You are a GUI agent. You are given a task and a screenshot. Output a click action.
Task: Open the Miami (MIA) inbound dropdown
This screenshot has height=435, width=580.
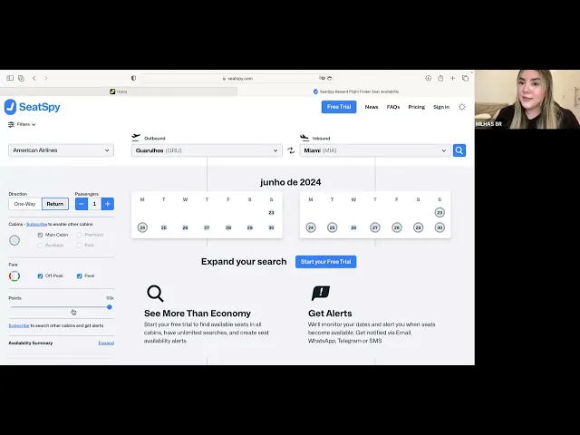[375, 150]
